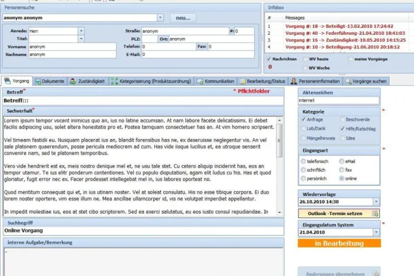The image size is (414, 276).
Task: Go to the Kommunikation tab
Action: (x=216, y=81)
